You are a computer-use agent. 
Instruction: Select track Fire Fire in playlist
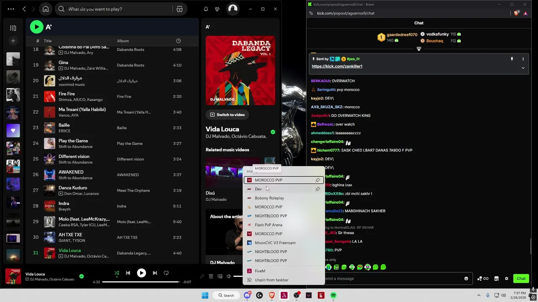112,96
